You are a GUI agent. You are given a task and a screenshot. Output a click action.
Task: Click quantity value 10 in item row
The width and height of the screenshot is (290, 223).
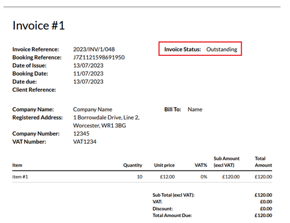(x=140, y=177)
